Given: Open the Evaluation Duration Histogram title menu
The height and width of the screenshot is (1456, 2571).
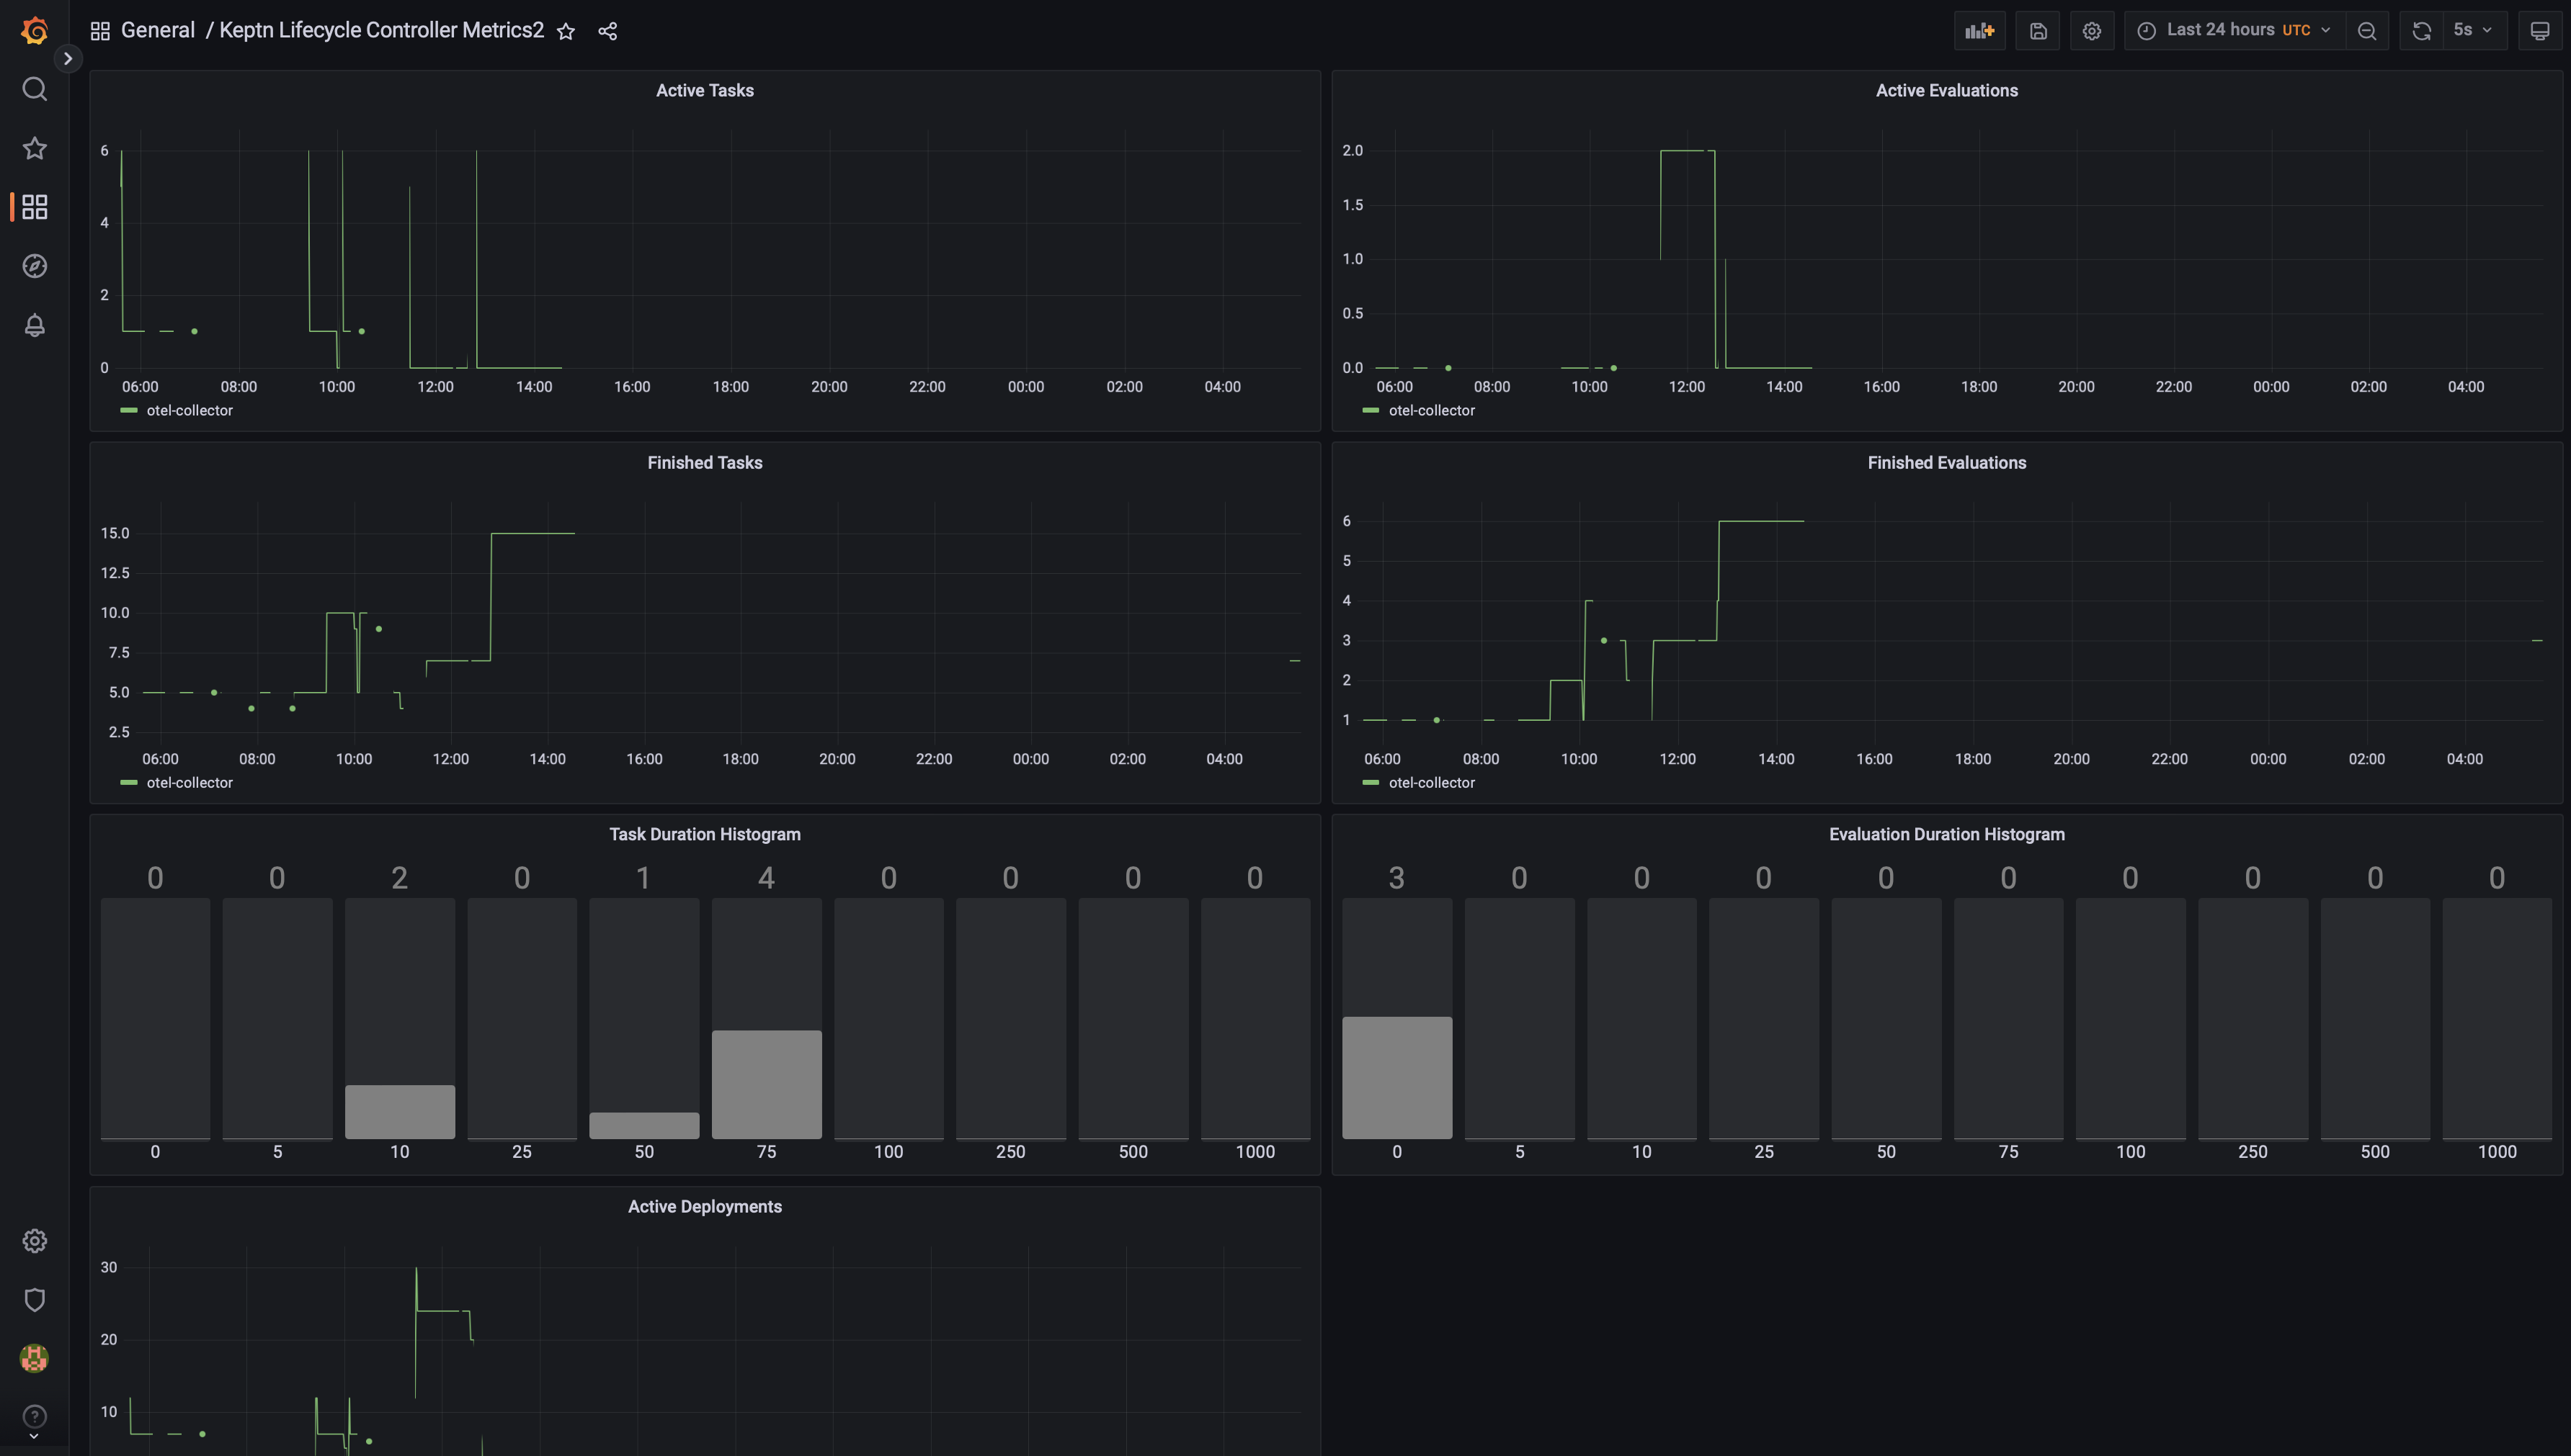Looking at the screenshot, I should tap(1946, 835).
